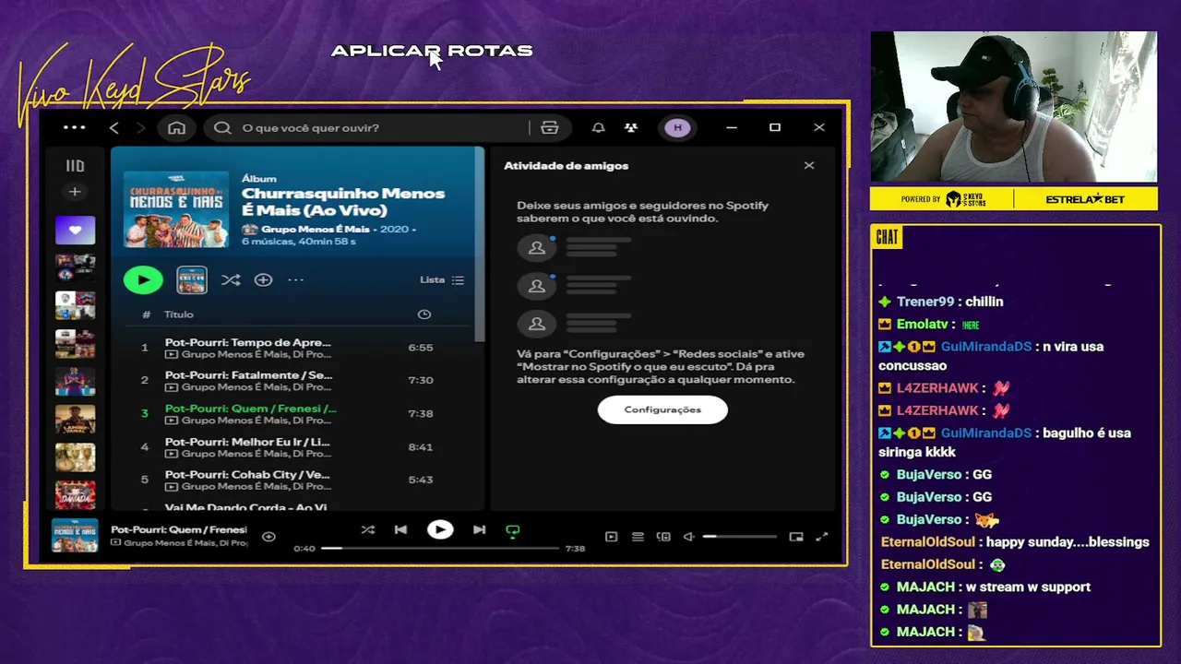
Task: Toggle the friend activity icon
Action: [631, 127]
